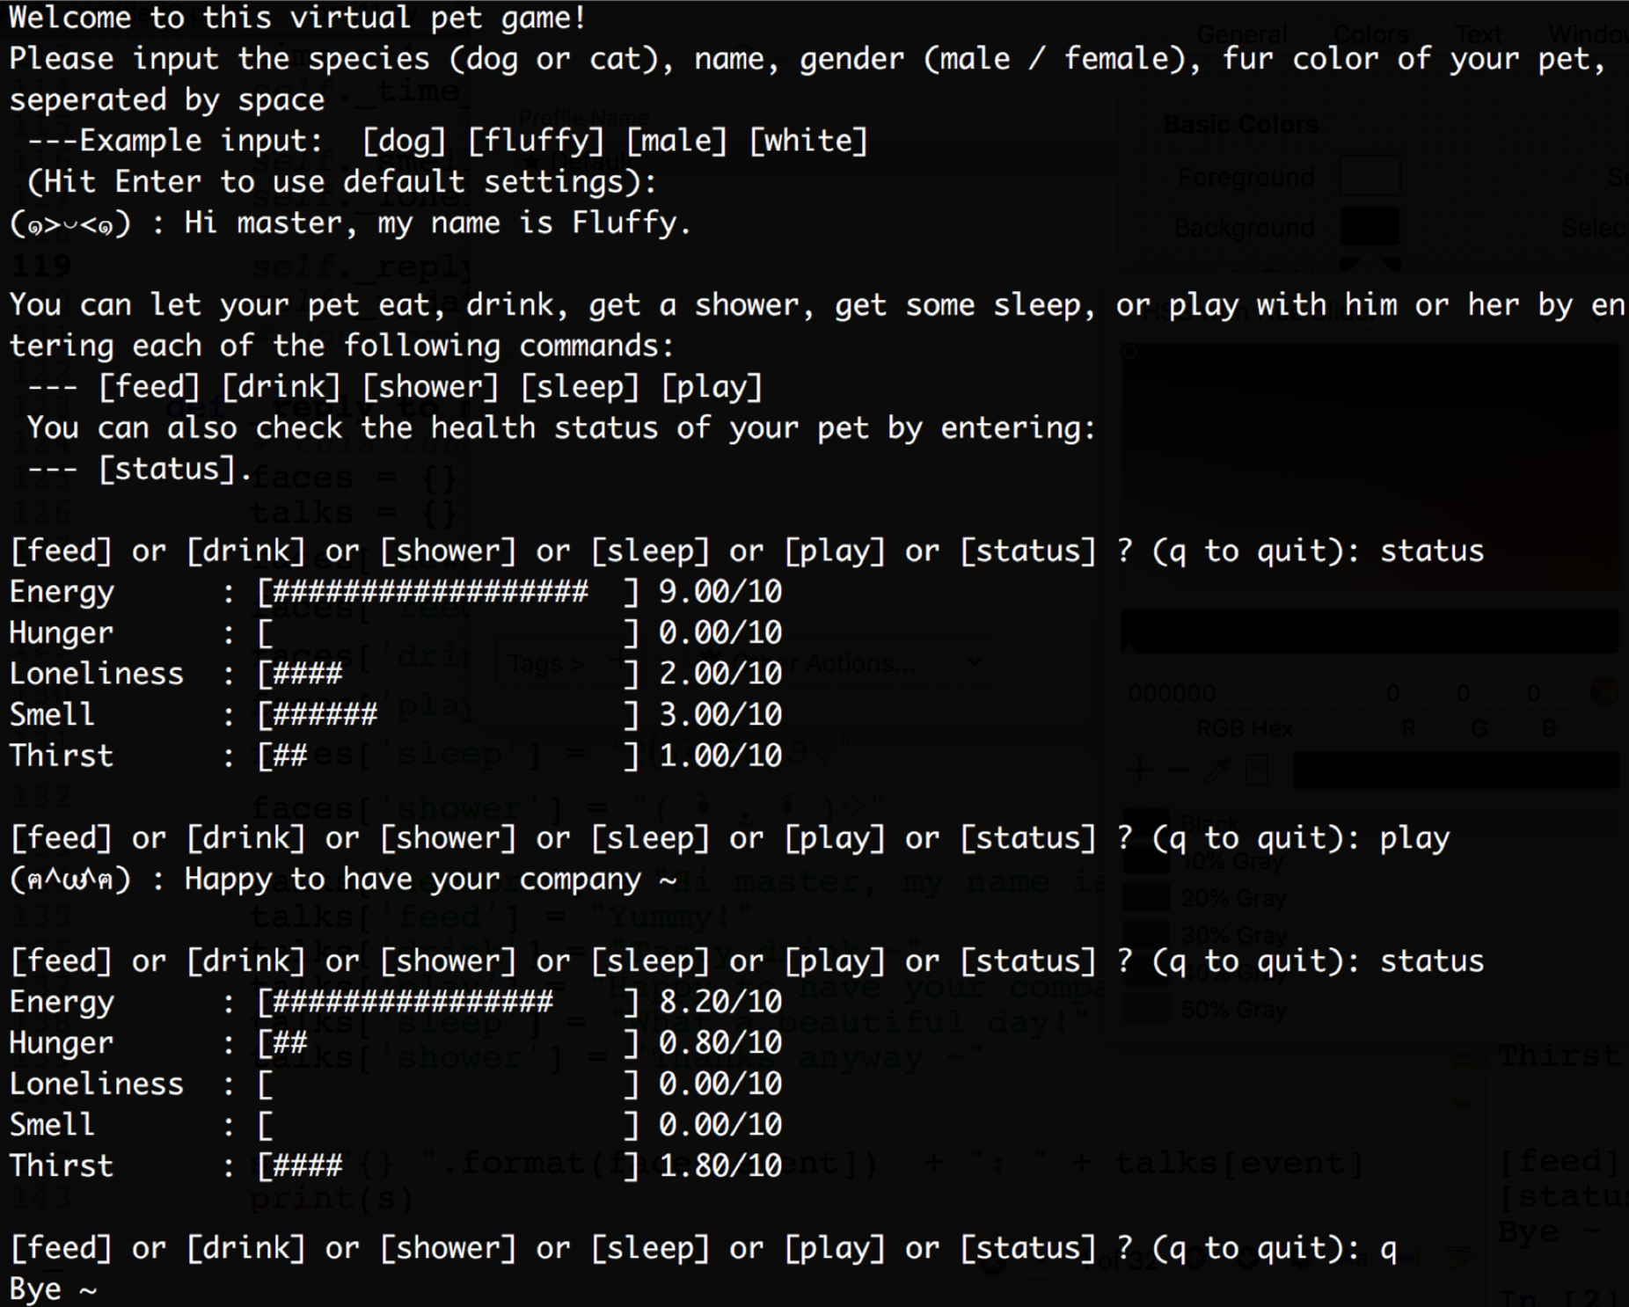
Task: Select the "[male]" example input token
Action: 676,141
